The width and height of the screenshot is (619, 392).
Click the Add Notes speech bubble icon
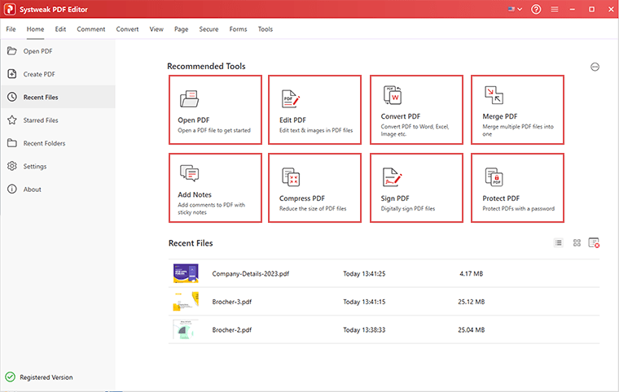coord(190,173)
